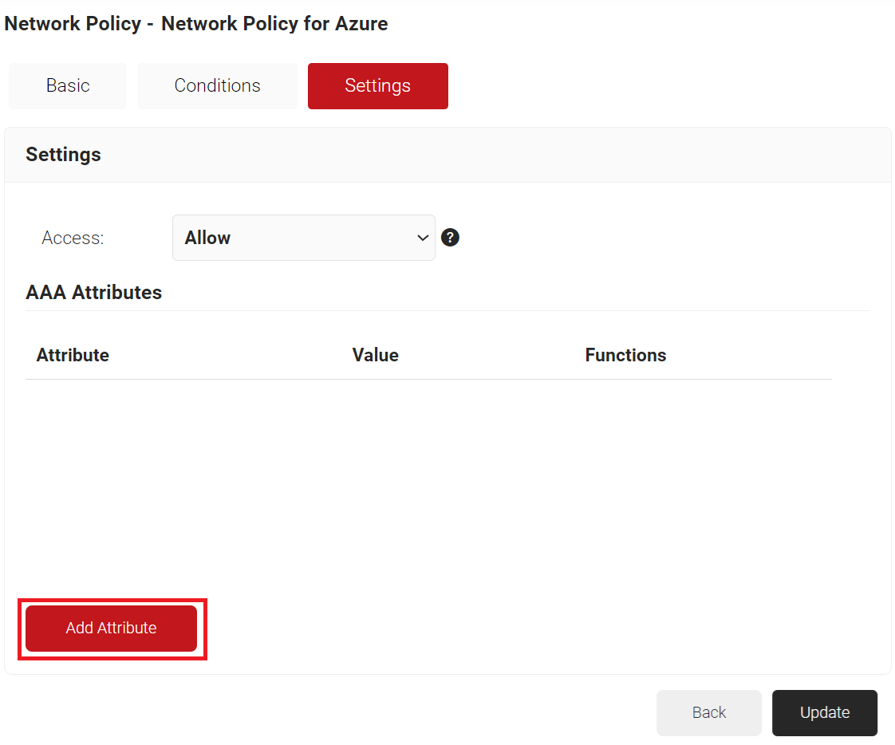
Task: Click the word Allow in Access selector
Action: click(207, 238)
